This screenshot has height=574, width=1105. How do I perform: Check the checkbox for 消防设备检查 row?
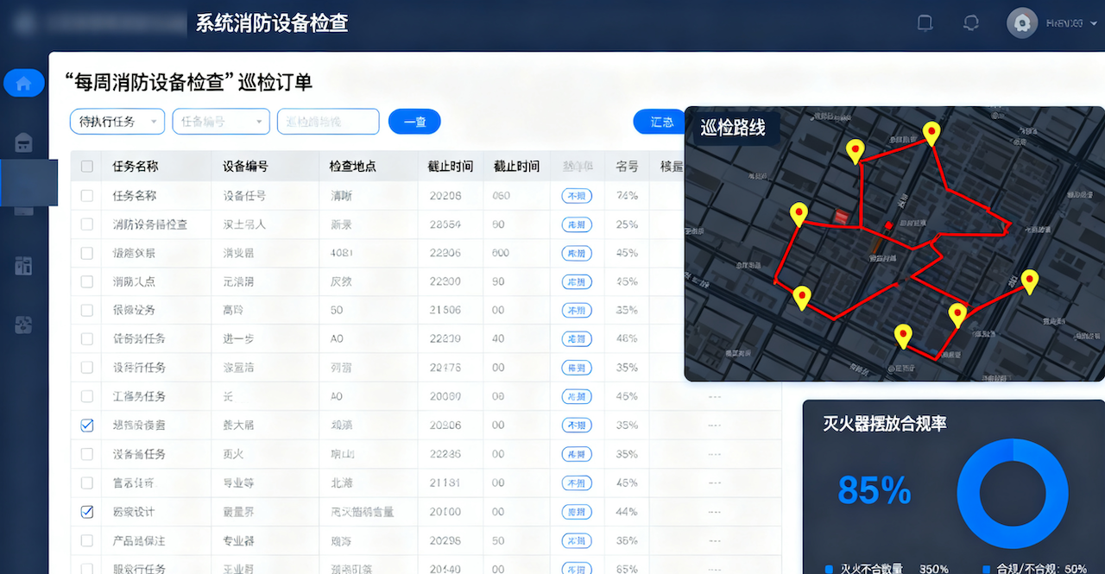click(86, 224)
